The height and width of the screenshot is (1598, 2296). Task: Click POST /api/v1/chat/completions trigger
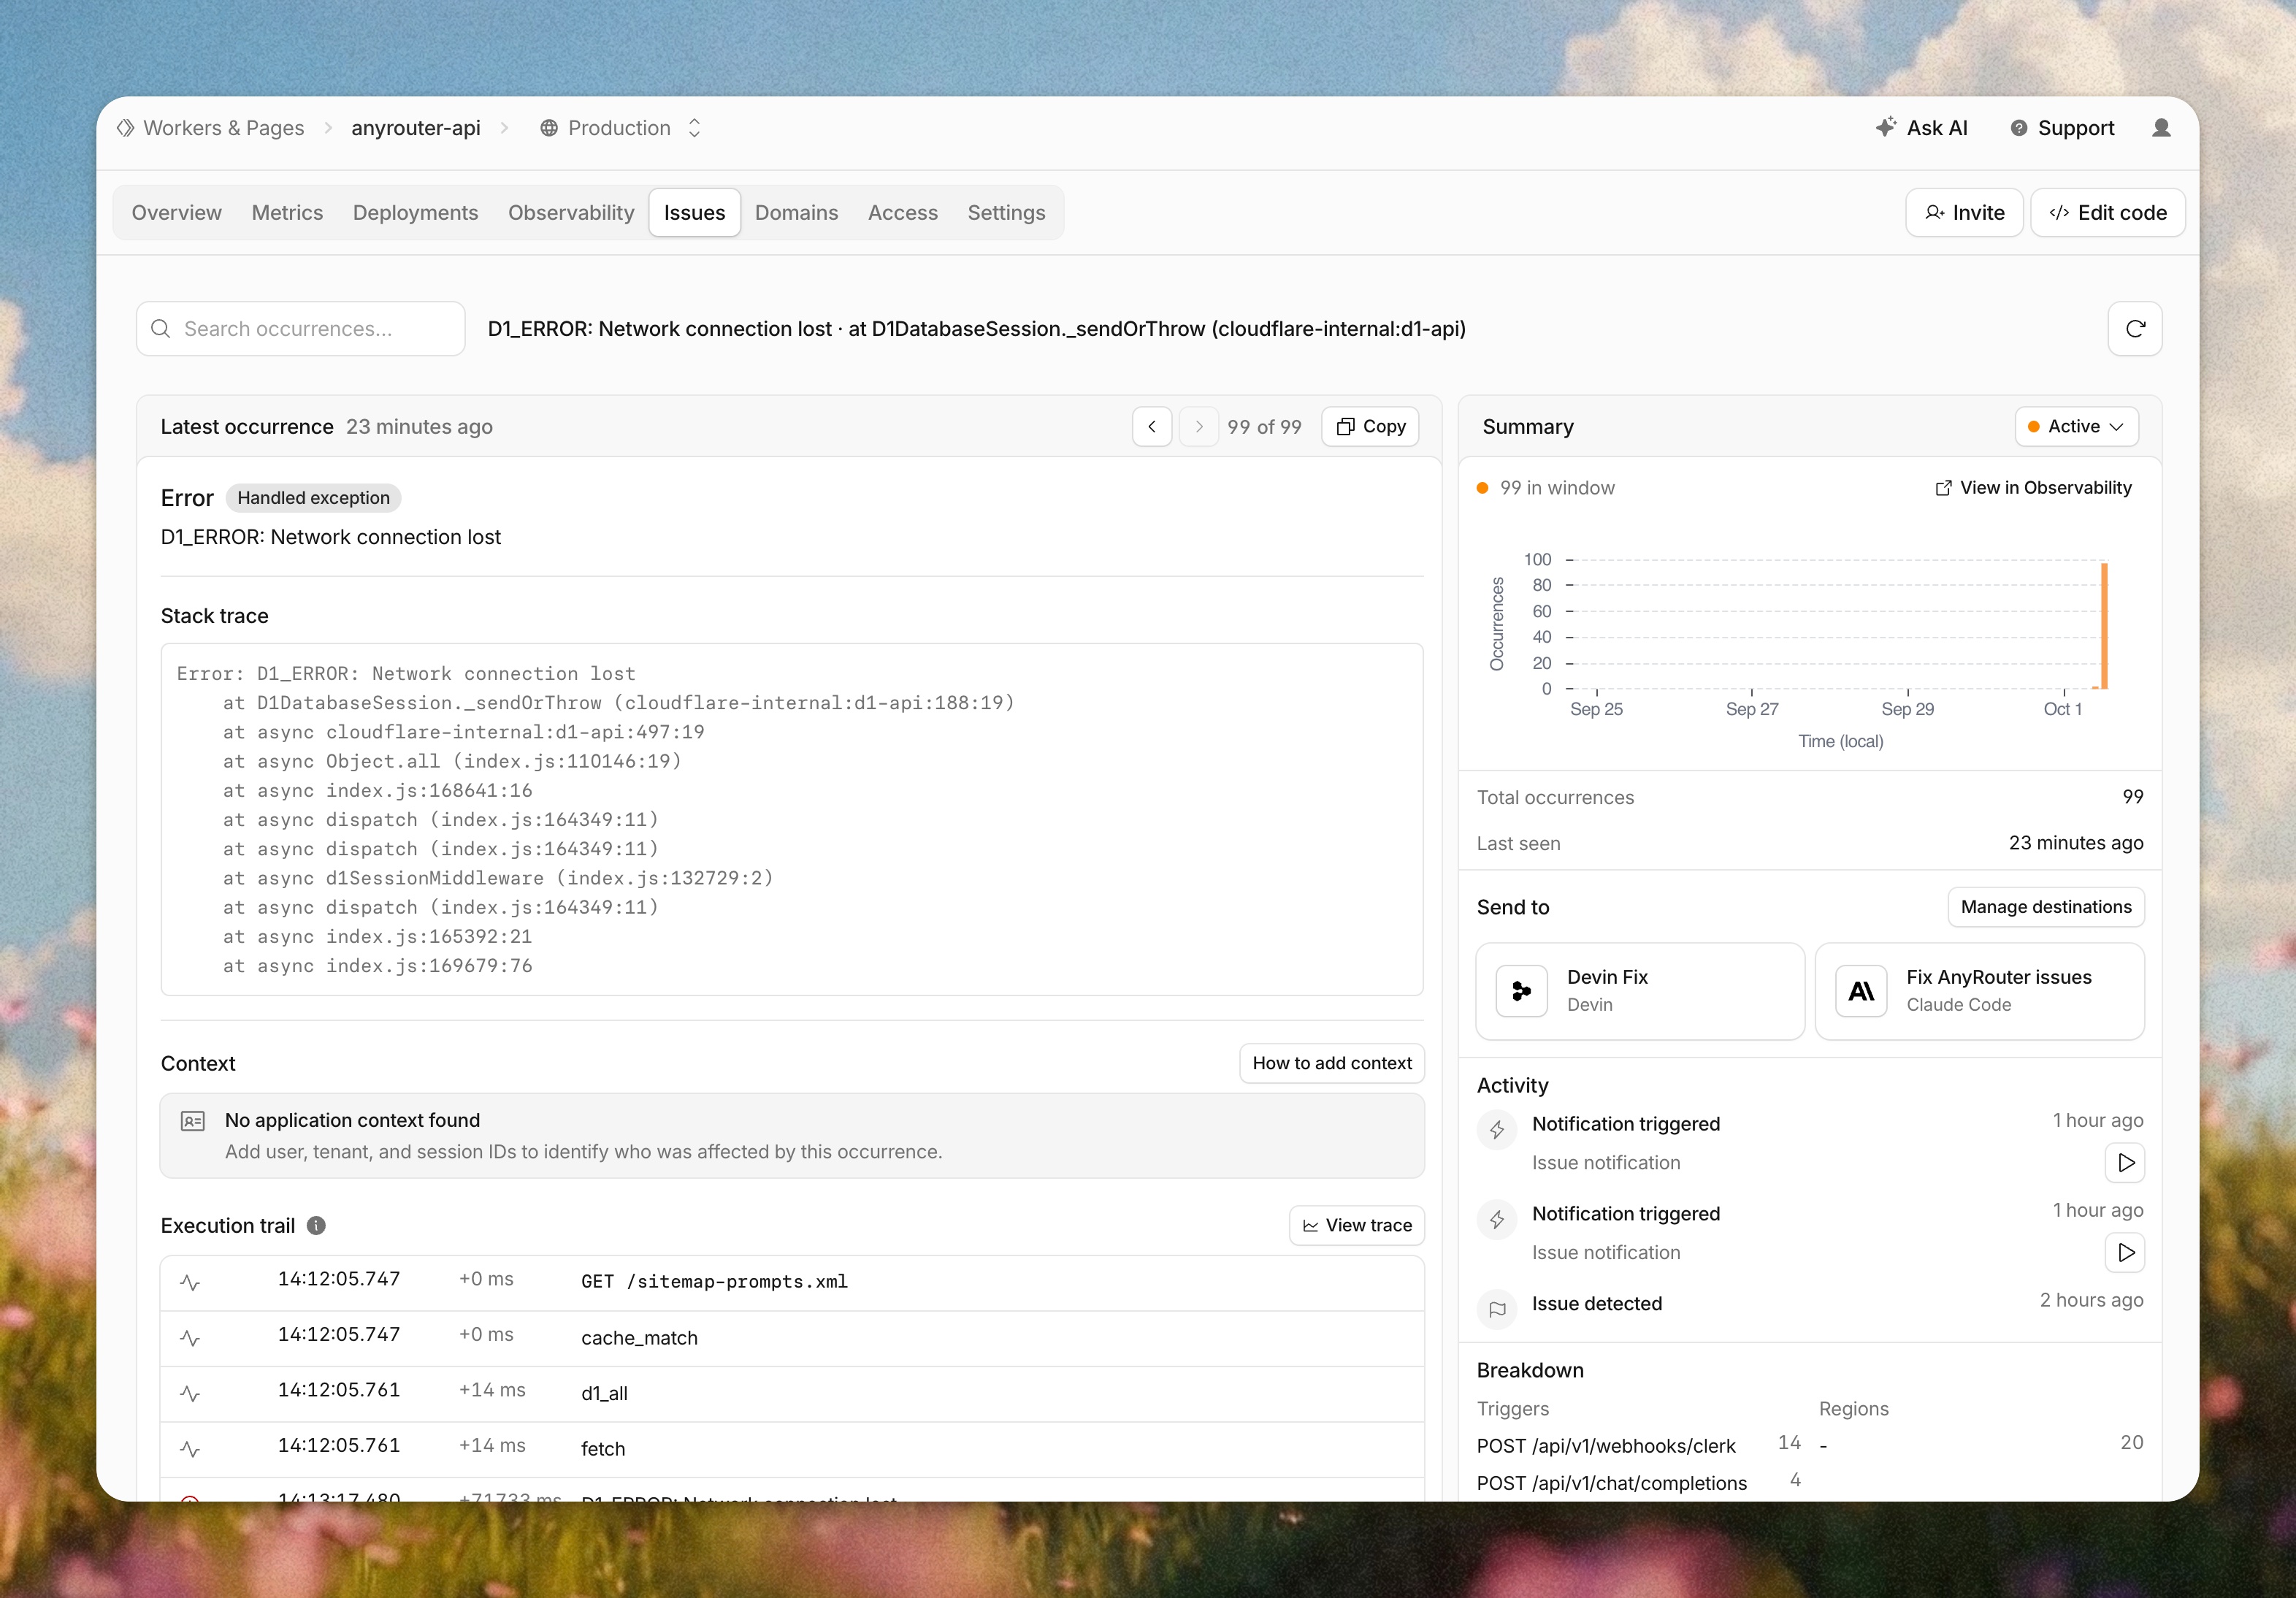coord(1612,1484)
